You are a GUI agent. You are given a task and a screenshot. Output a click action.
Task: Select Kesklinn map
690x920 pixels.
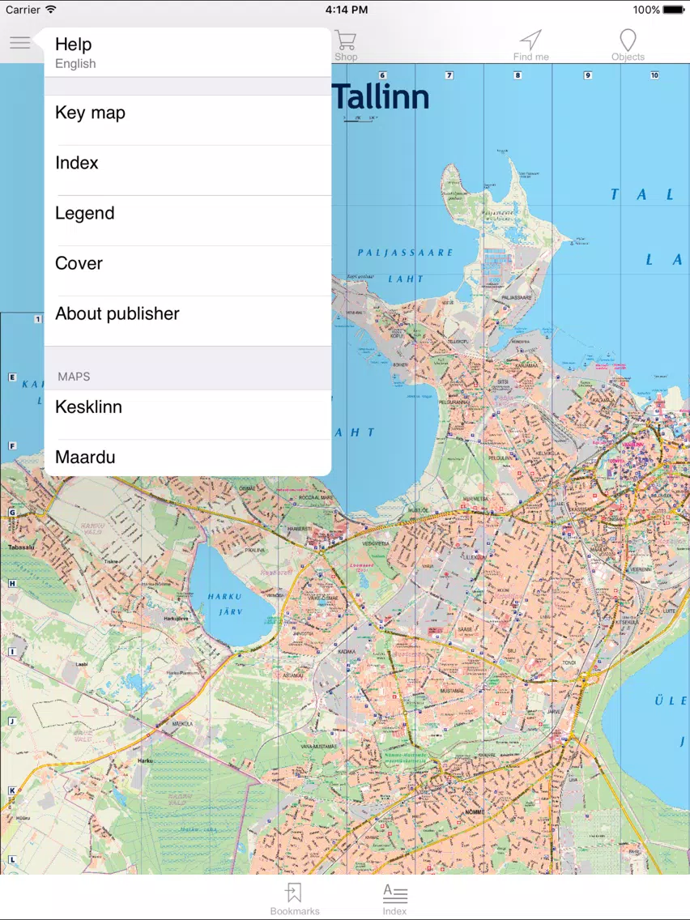click(x=188, y=414)
